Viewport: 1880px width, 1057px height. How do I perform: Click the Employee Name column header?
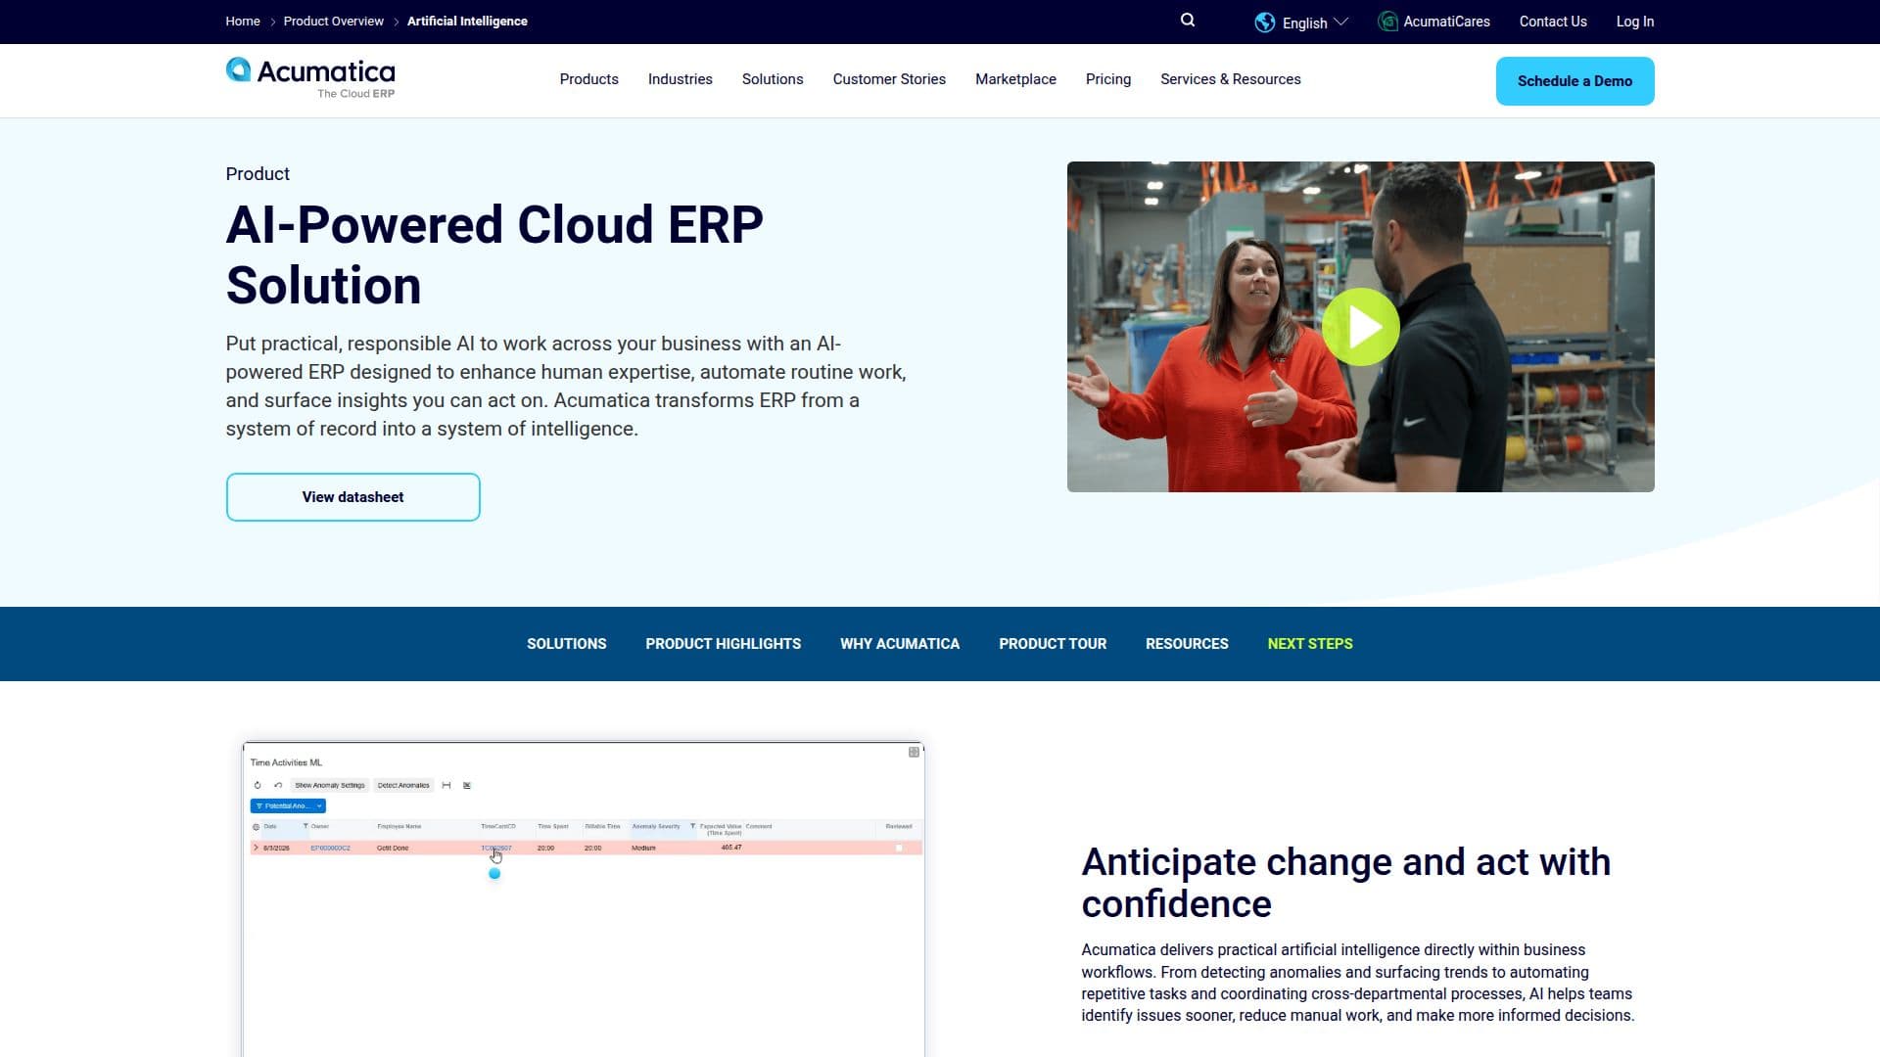pos(399,826)
